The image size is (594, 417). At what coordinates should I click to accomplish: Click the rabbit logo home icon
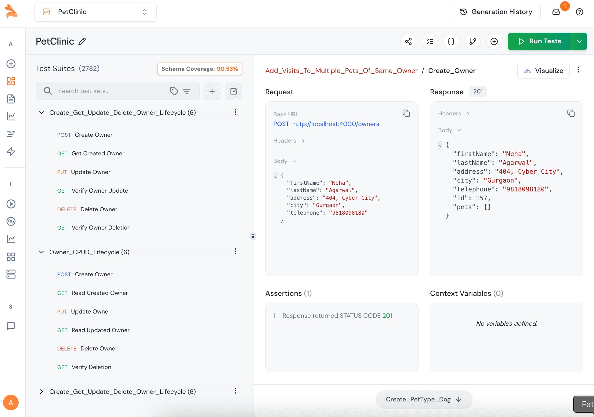pos(11,12)
